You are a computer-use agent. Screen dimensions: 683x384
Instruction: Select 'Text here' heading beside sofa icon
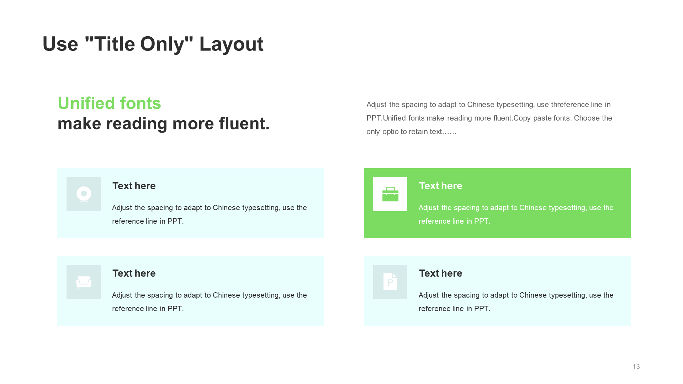click(134, 273)
